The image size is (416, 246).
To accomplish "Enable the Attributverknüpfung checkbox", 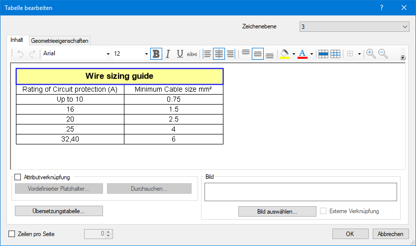I will pos(18,177).
